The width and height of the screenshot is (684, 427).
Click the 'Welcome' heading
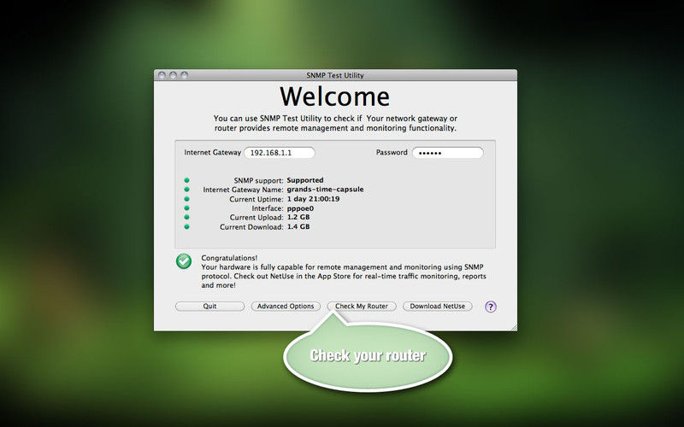334,97
